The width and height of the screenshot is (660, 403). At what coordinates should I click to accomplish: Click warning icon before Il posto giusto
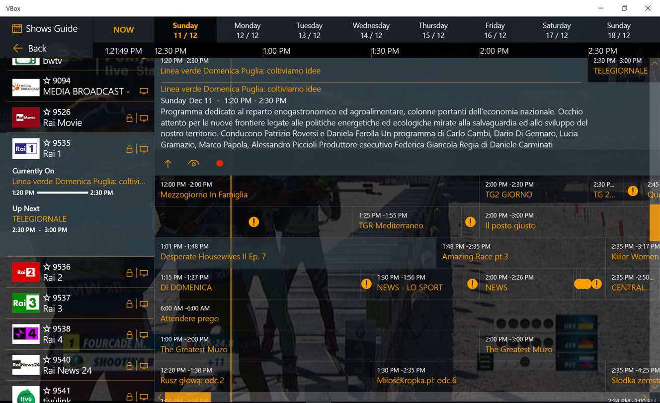[470, 222]
